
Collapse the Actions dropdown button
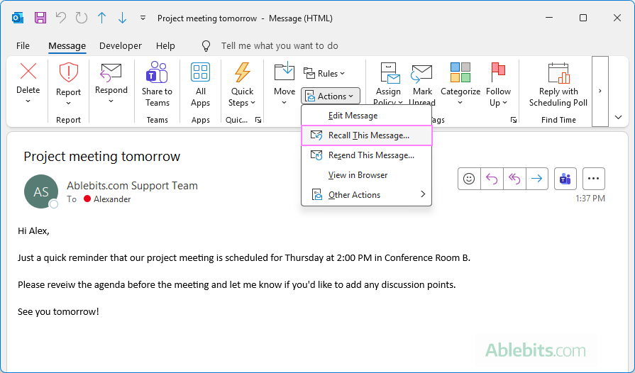(331, 96)
